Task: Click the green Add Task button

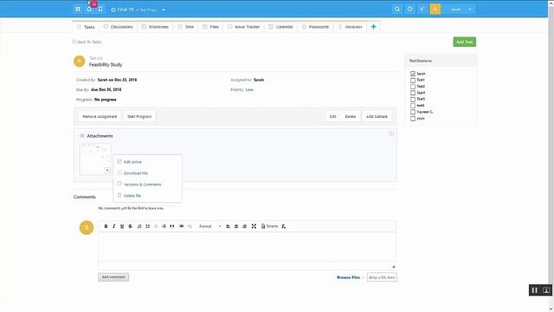Action: pyautogui.click(x=464, y=42)
